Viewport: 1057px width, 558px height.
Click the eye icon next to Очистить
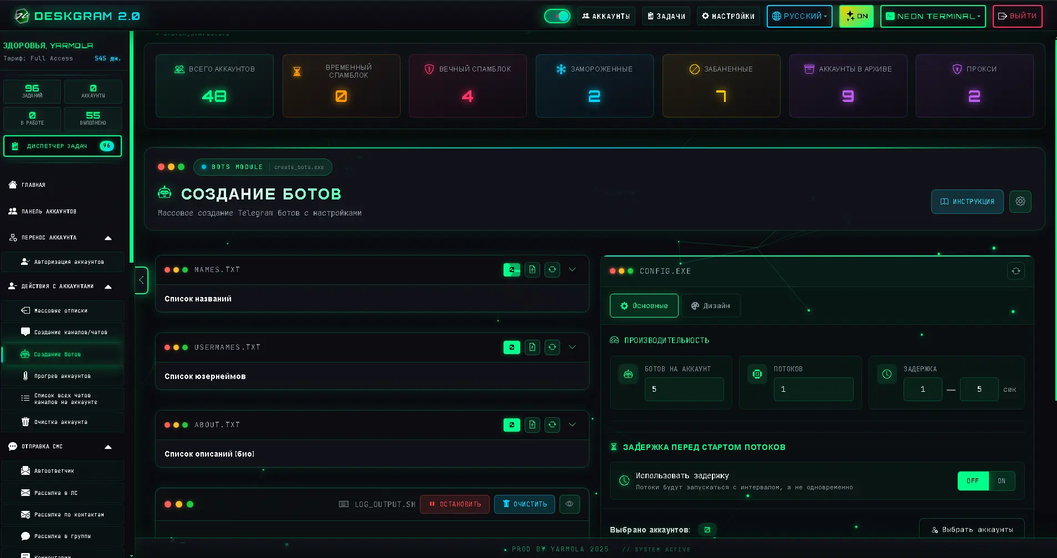569,504
